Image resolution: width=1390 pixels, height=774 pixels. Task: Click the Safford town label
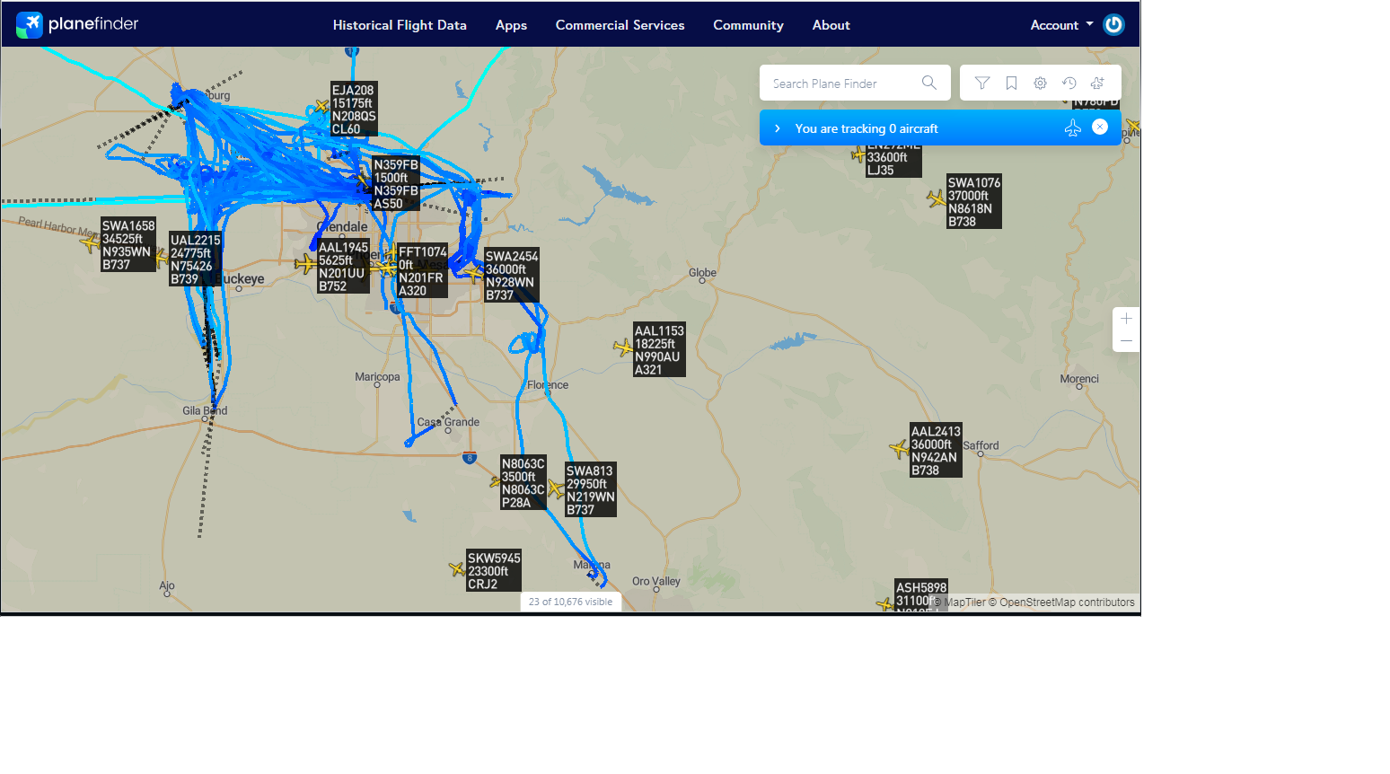click(981, 445)
